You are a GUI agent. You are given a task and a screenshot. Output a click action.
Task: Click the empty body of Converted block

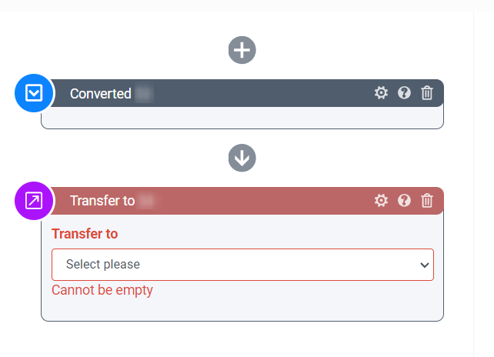[x=242, y=118]
